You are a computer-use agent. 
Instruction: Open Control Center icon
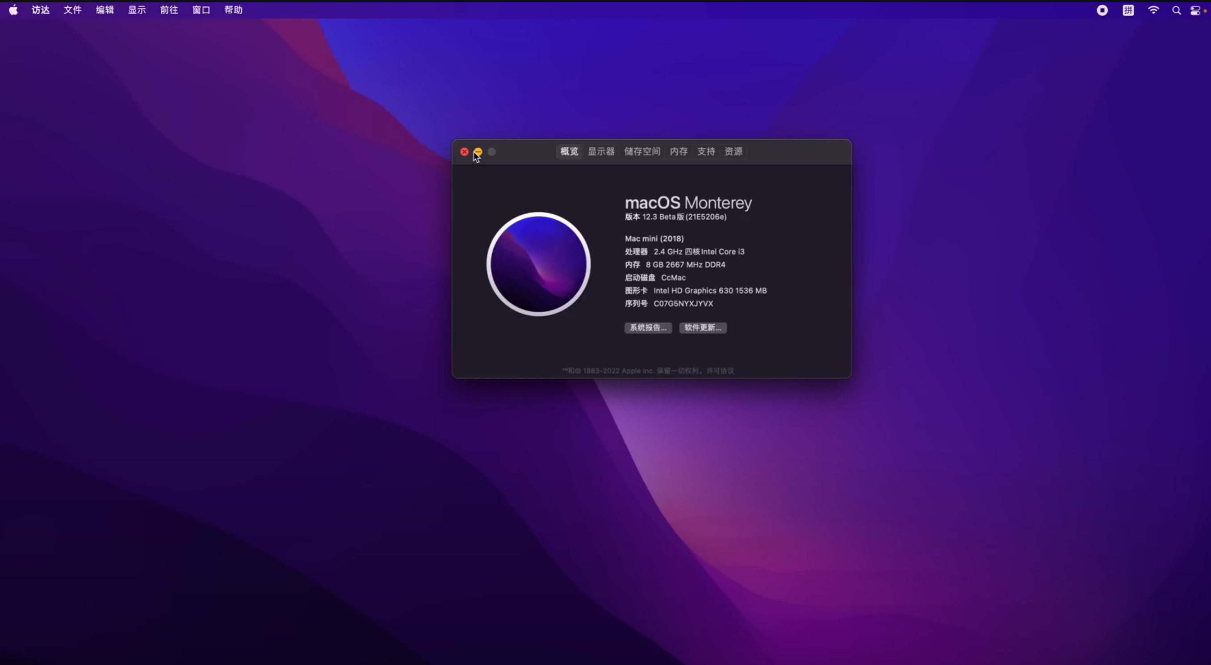tap(1195, 10)
